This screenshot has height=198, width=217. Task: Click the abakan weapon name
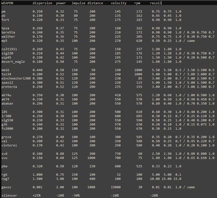click(x=7, y=103)
